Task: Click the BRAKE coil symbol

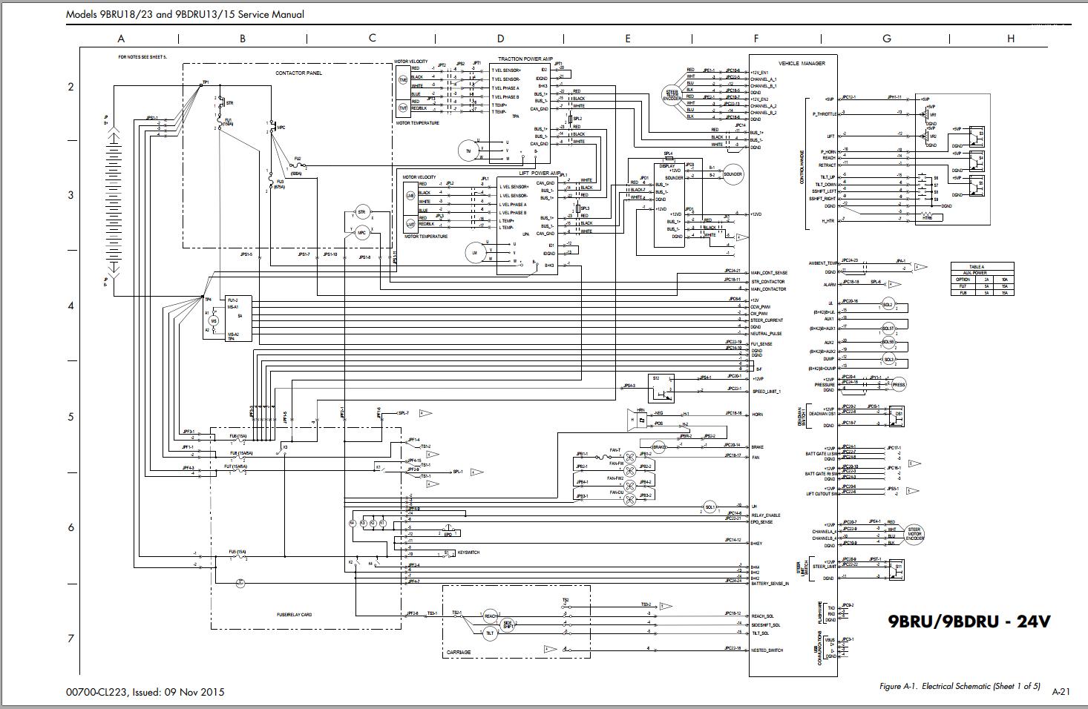Action: (660, 447)
